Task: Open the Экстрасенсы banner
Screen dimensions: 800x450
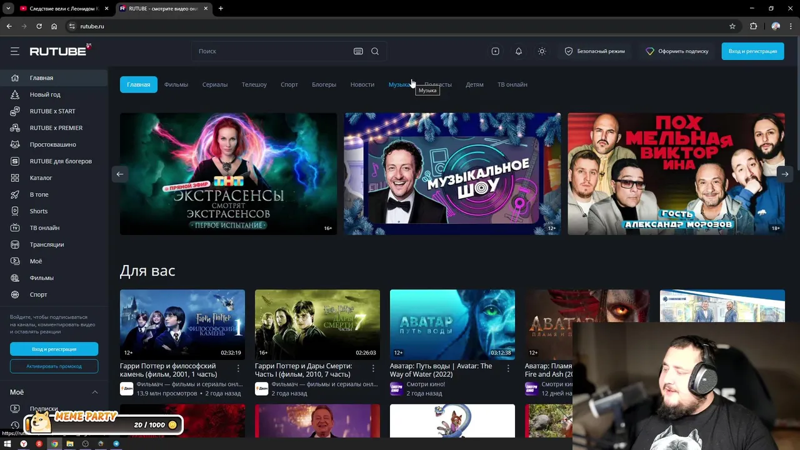Action: (228, 174)
